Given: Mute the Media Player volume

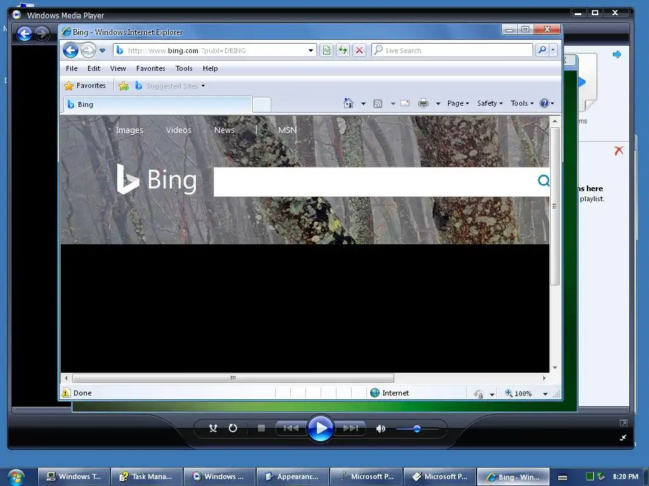Looking at the screenshot, I should coord(380,428).
